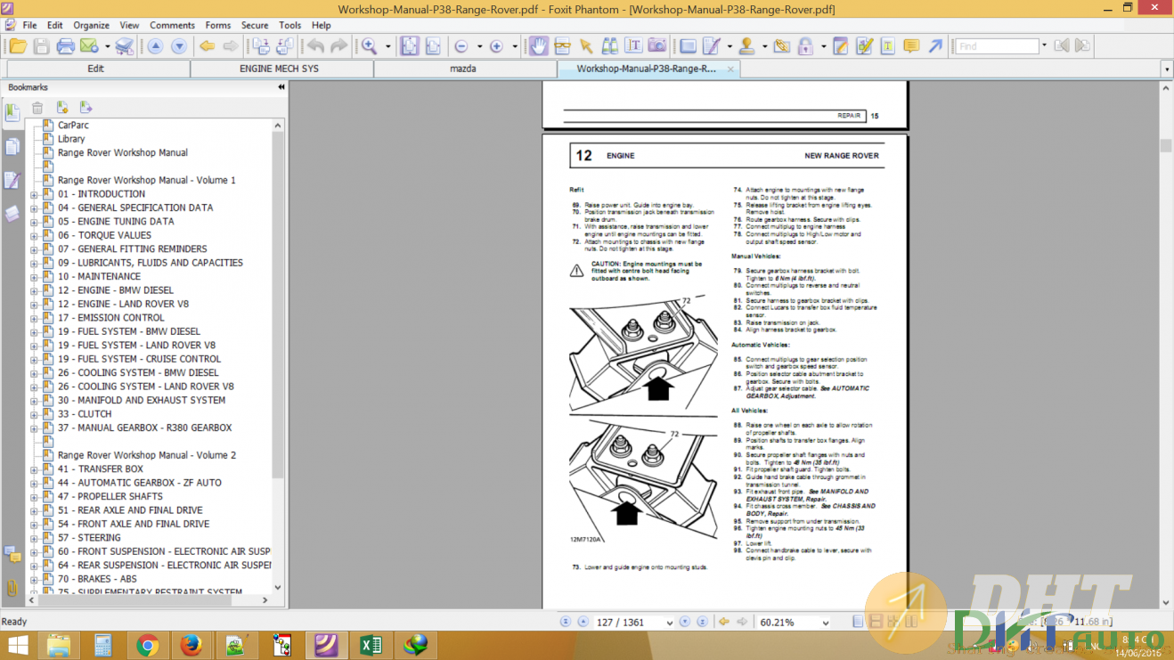Click the Find Previous speaker-arrow icon

(x=1061, y=46)
